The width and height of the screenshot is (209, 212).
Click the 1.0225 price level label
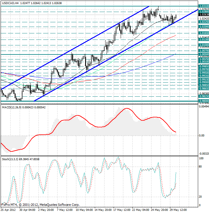[204, 22]
